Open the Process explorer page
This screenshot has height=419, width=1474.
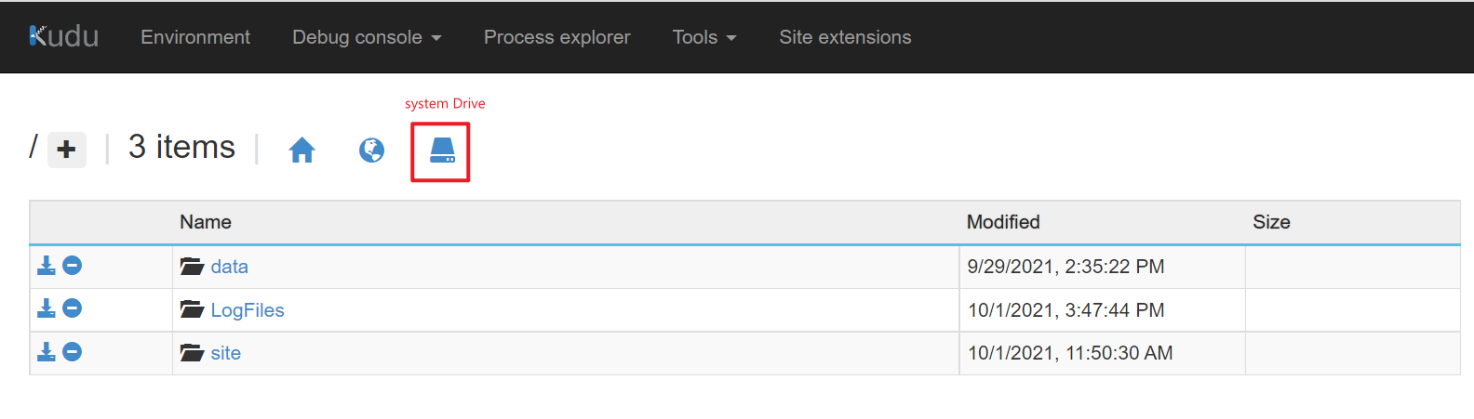[x=556, y=37]
